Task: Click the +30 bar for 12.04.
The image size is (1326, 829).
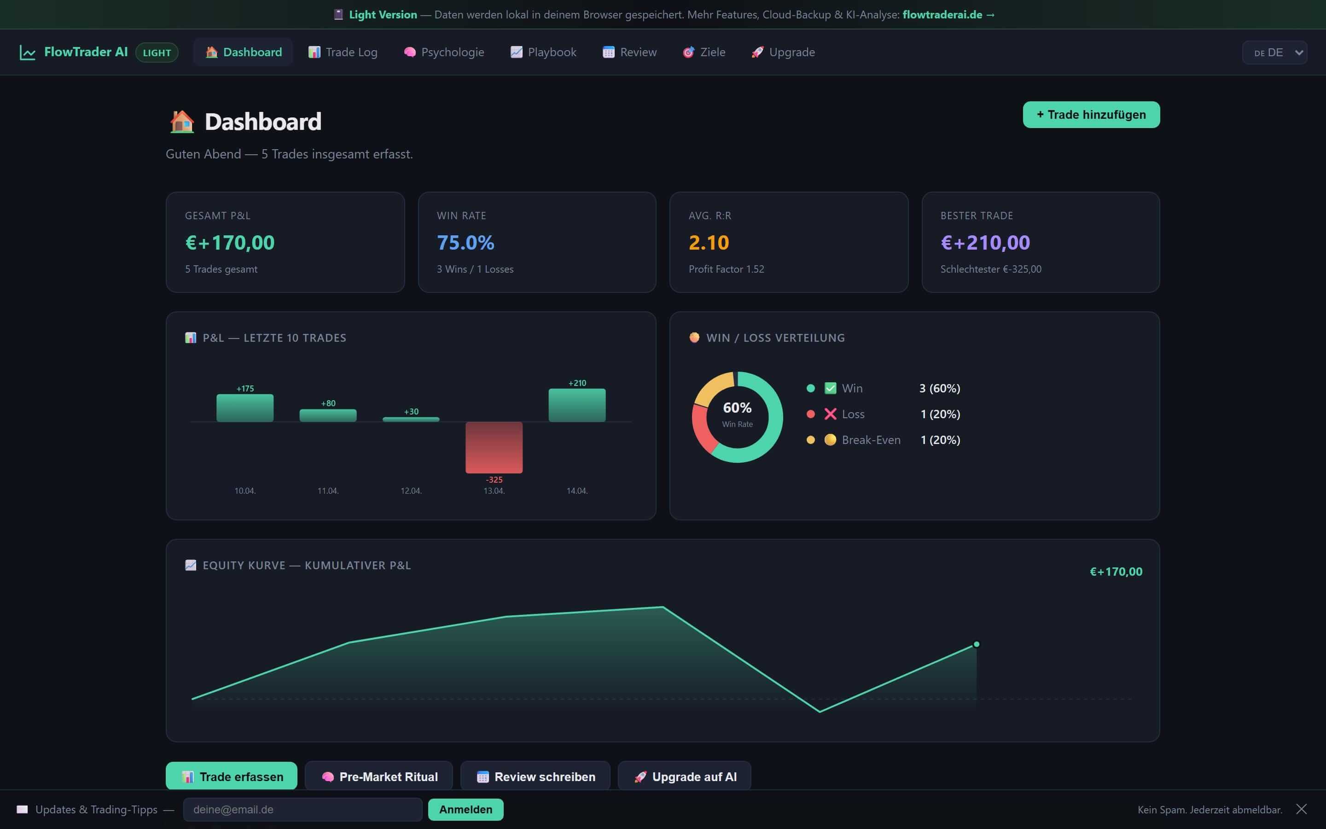Action: (x=411, y=420)
